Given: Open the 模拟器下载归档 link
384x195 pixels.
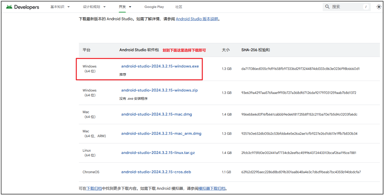Looking at the screenshot, I should coord(212,189).
